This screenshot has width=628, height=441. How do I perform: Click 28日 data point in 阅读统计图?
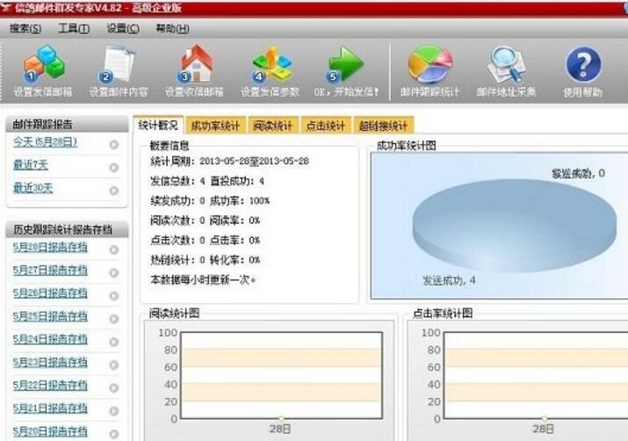point(281,418)
